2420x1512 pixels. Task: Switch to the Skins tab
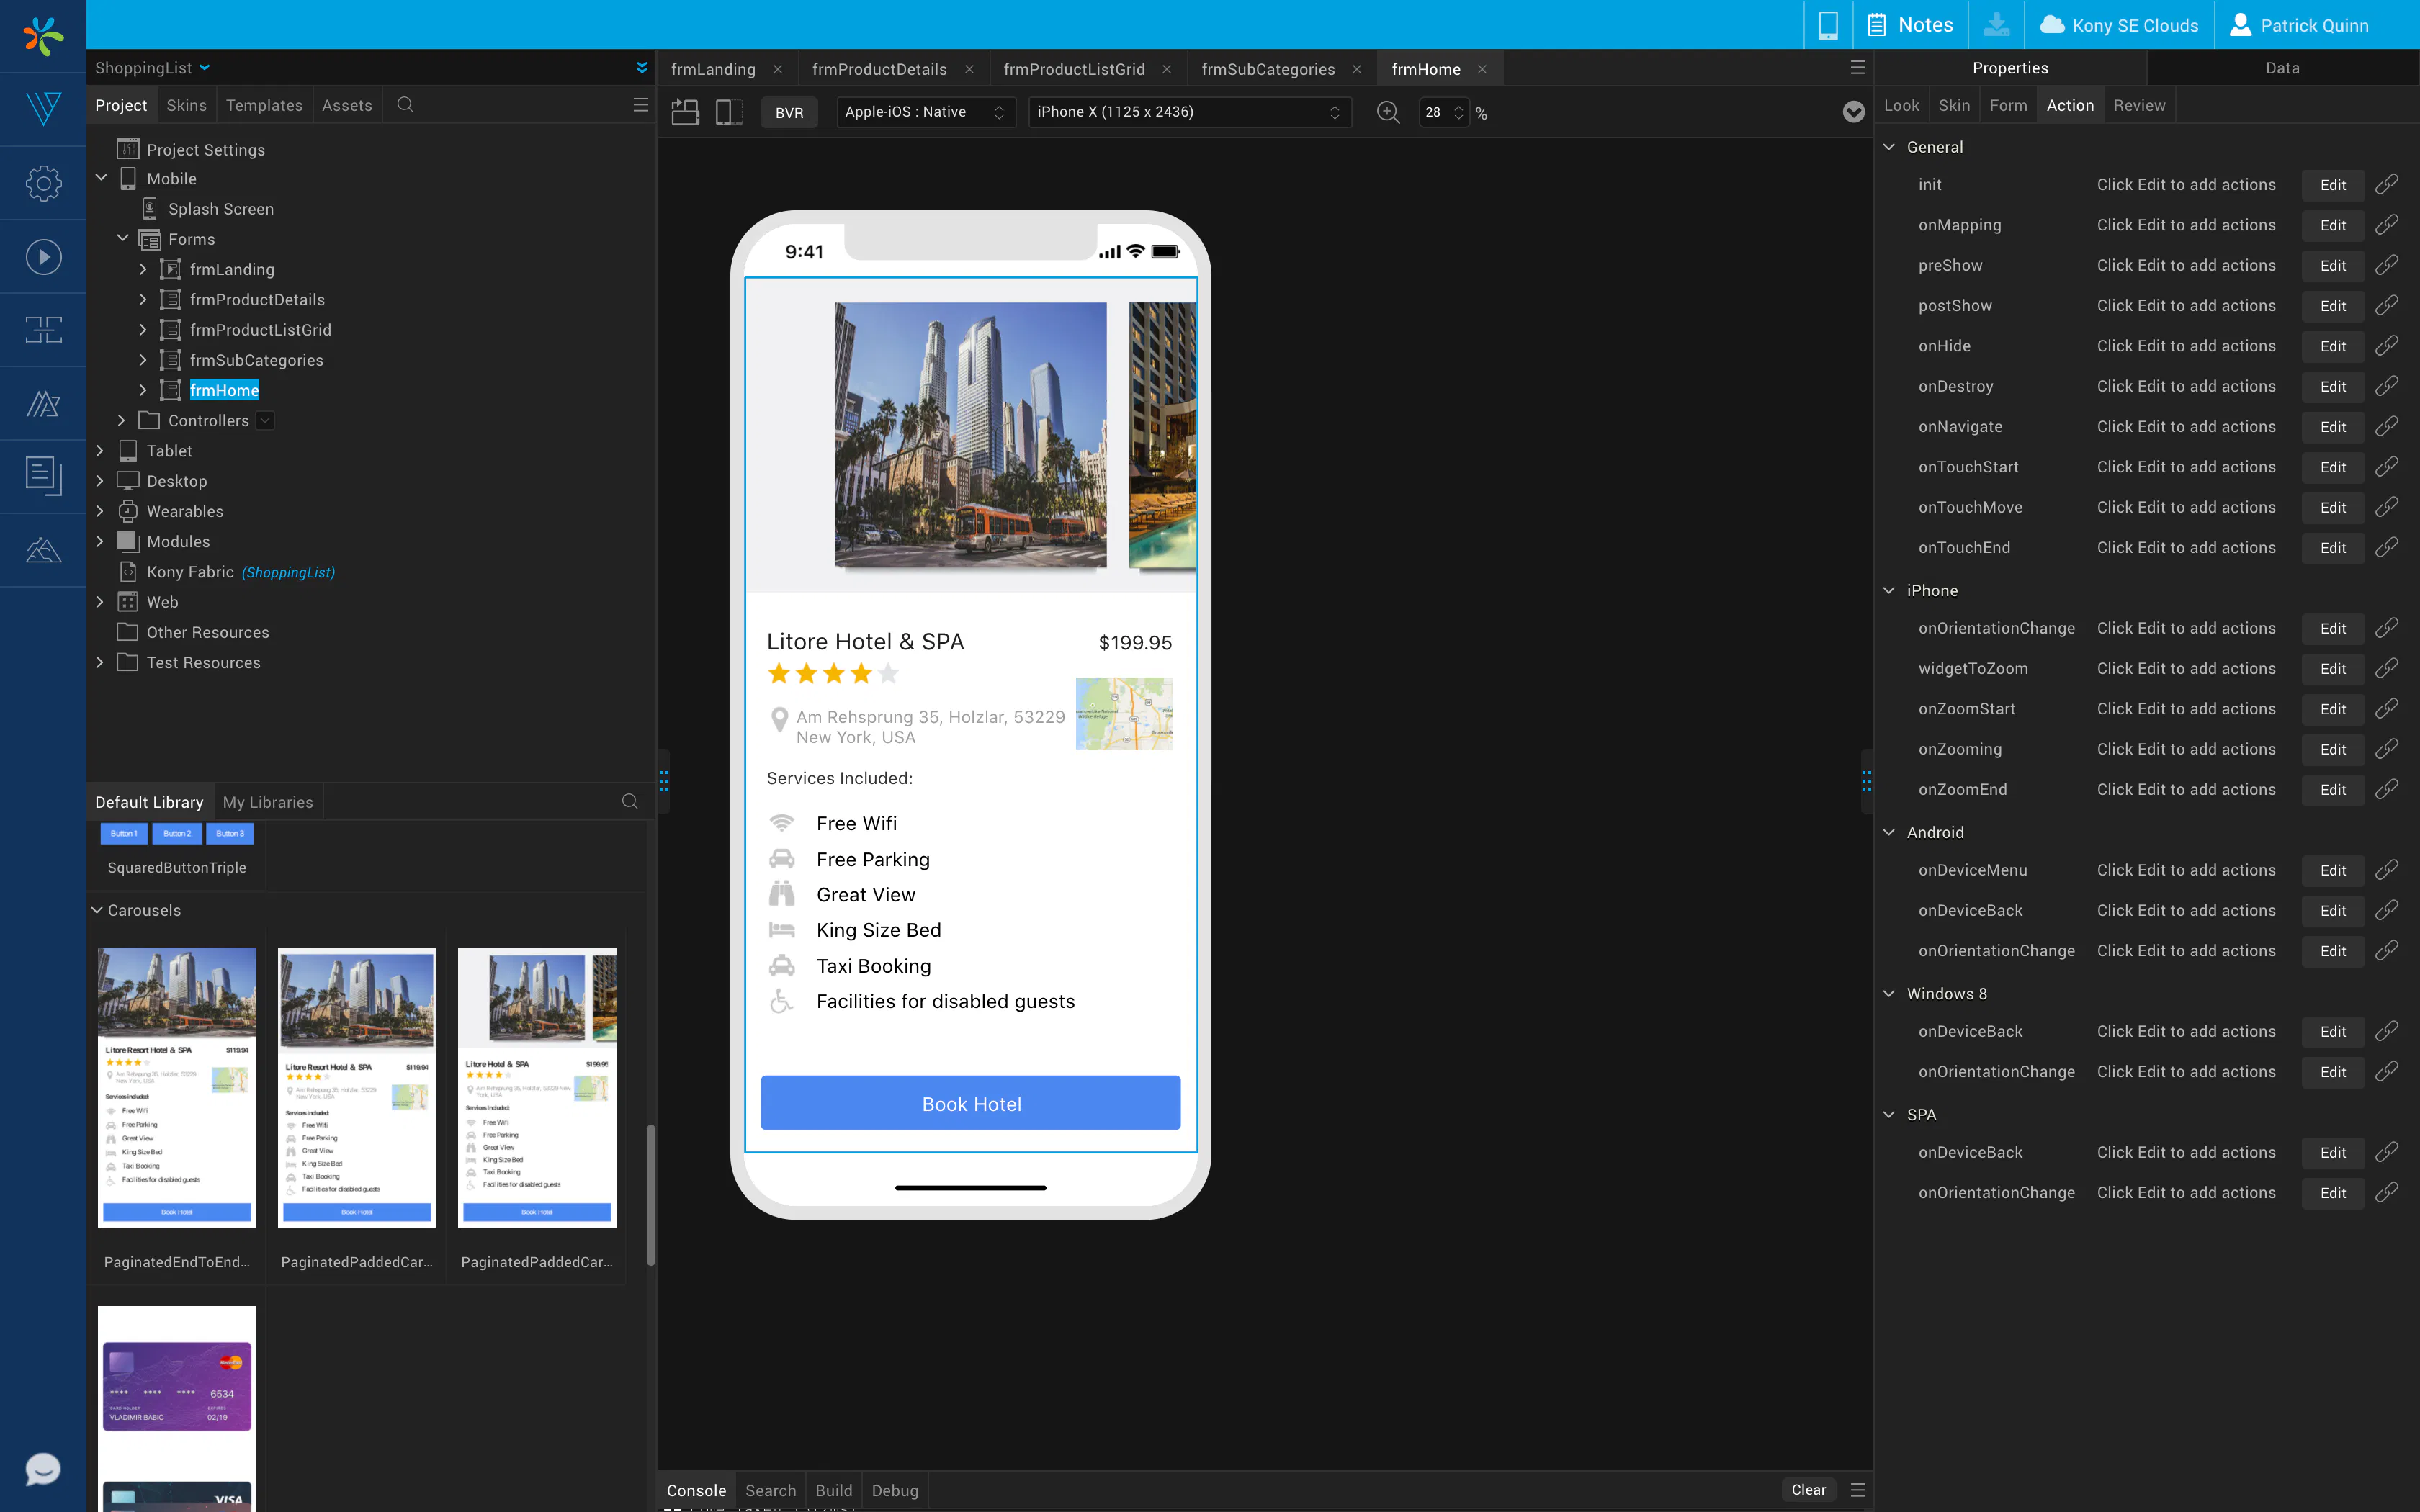pyautogui.click(x=186, y=105)
